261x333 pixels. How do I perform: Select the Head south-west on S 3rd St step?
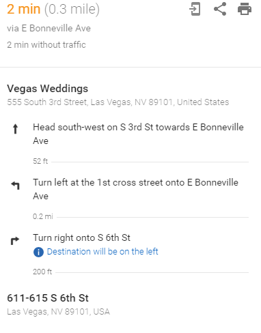tap(138, 134)
